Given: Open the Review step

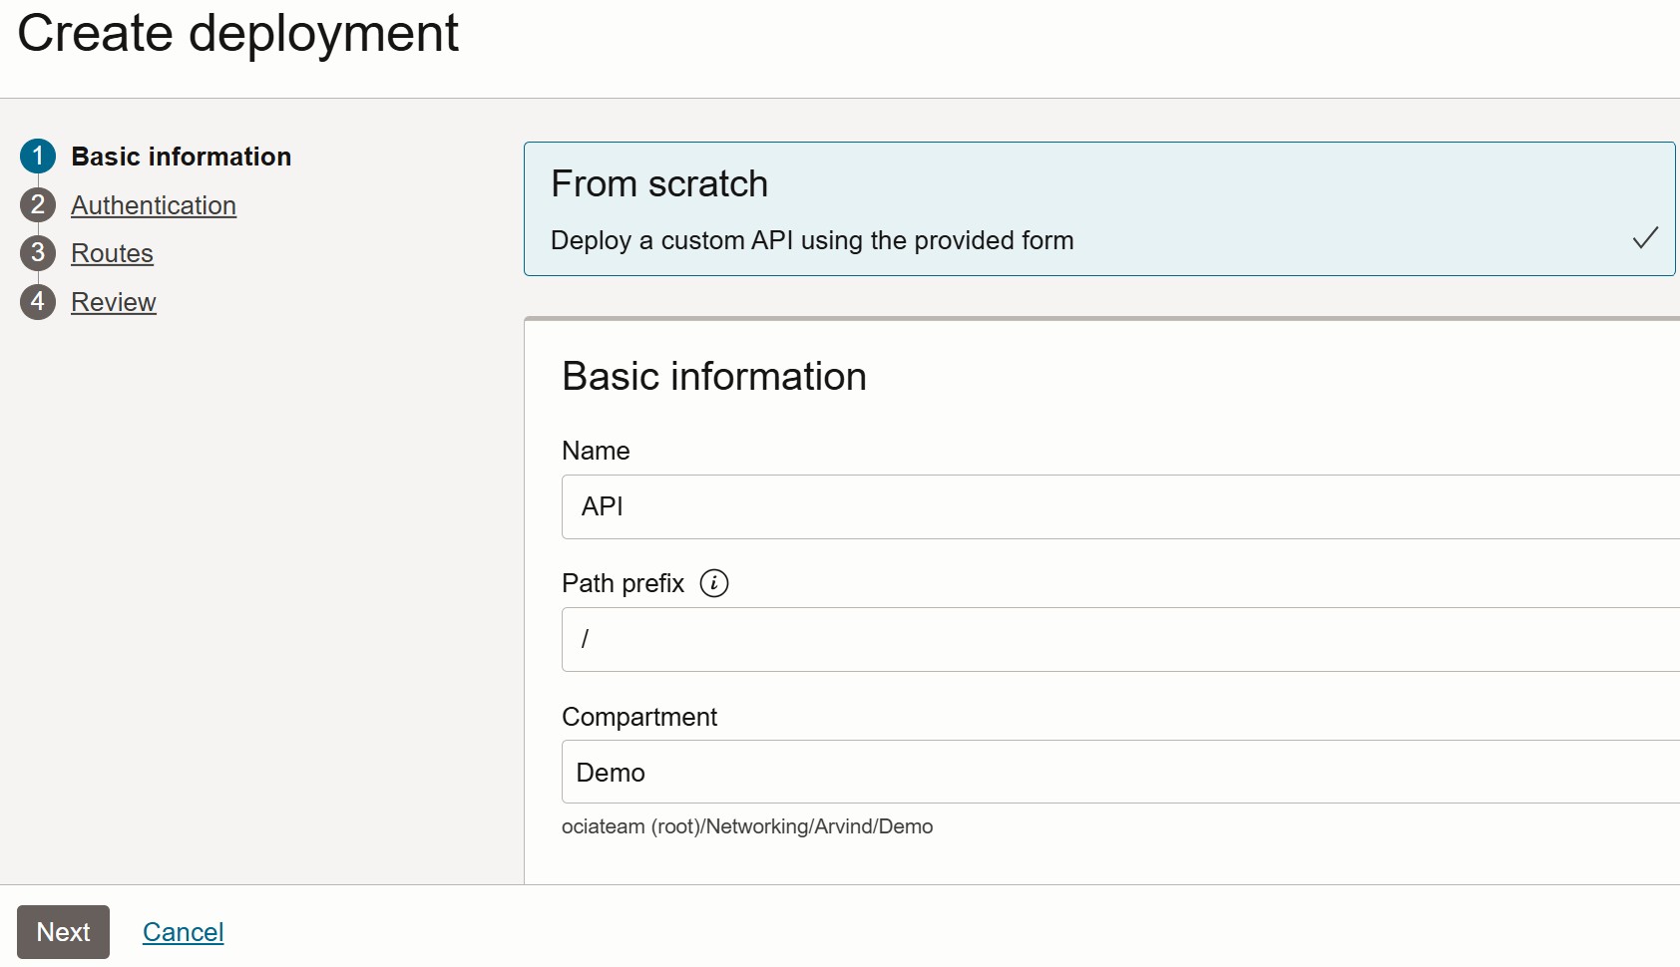Looking at the screenshot, I should tap(114, 302).
